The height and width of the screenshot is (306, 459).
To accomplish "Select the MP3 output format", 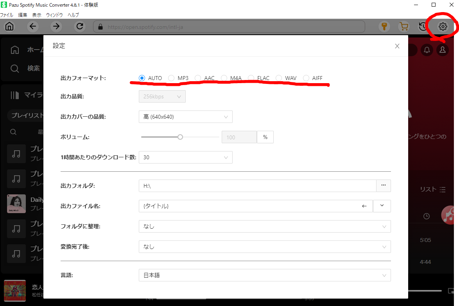I will coord(171,78).
